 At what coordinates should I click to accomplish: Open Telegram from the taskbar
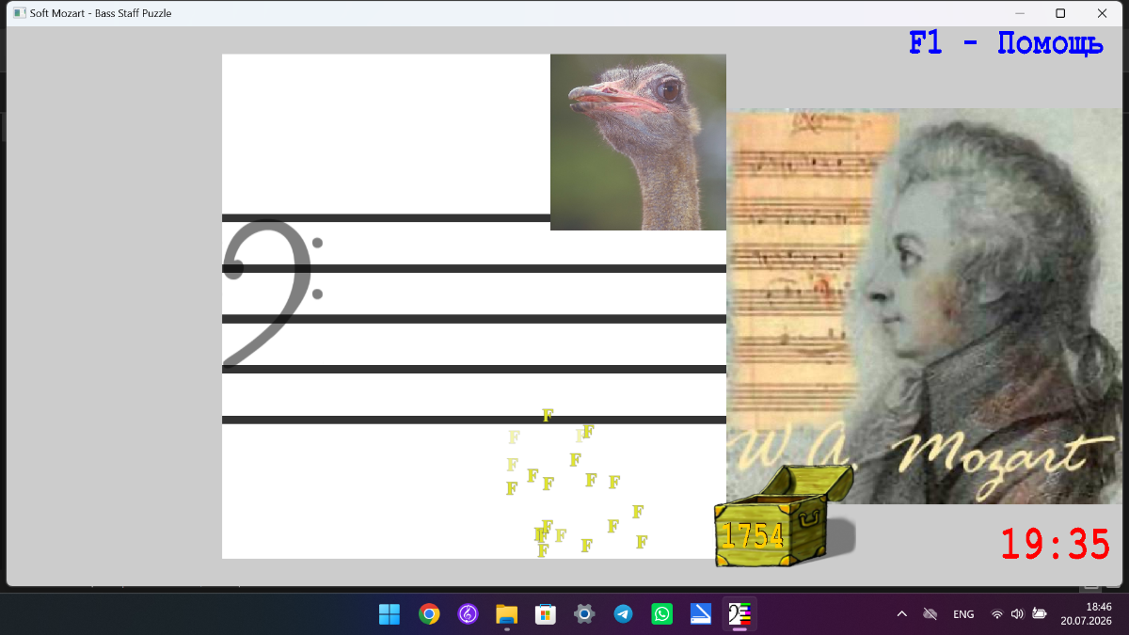pyautogui.click(x=623, y=614)
